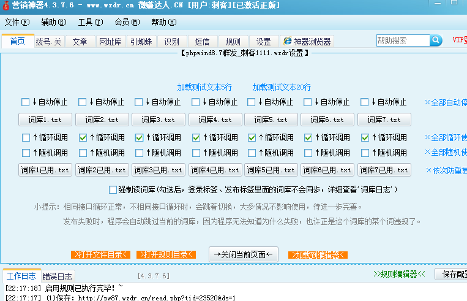Click the 词库4.txt button
This screenshot has height=301, width=467.
pyautogui.click(x=215, y=120)
